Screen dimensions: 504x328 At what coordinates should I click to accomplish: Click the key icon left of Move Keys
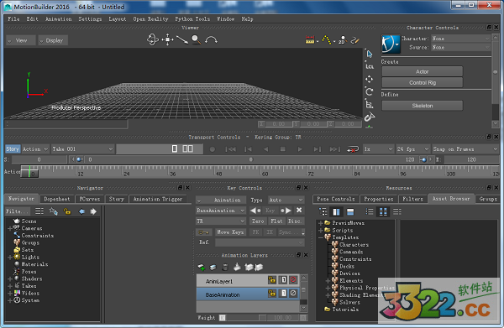click(204, 232)
